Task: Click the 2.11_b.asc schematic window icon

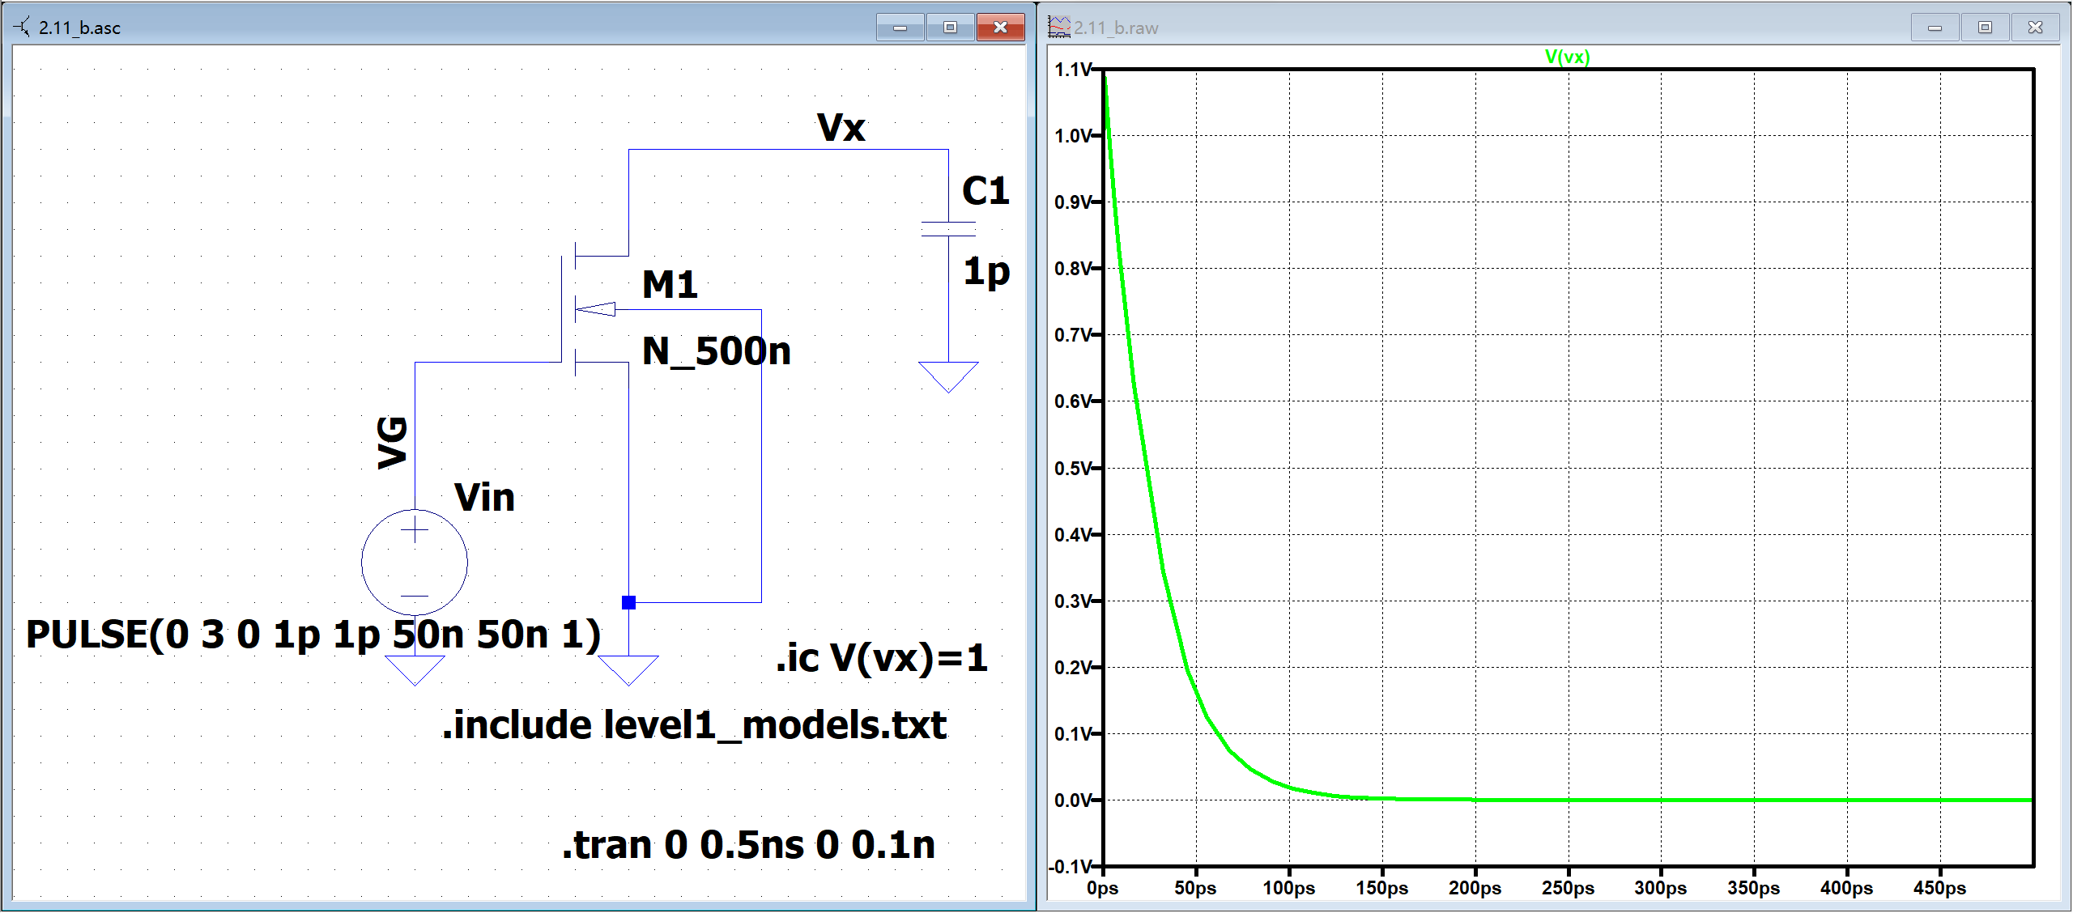Action: click(x=22, y=28)
